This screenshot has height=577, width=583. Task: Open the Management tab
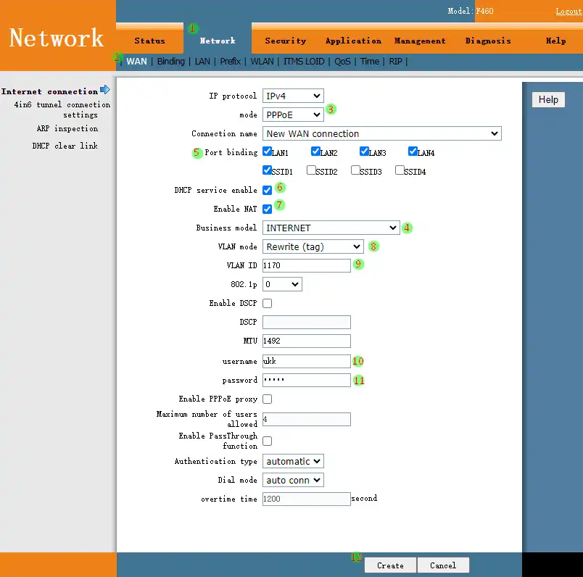coord(420,41)
